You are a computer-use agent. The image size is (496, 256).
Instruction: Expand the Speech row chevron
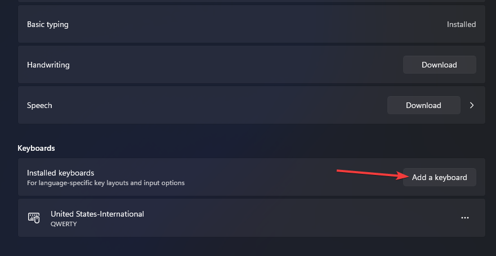click(x=472, y=105)
